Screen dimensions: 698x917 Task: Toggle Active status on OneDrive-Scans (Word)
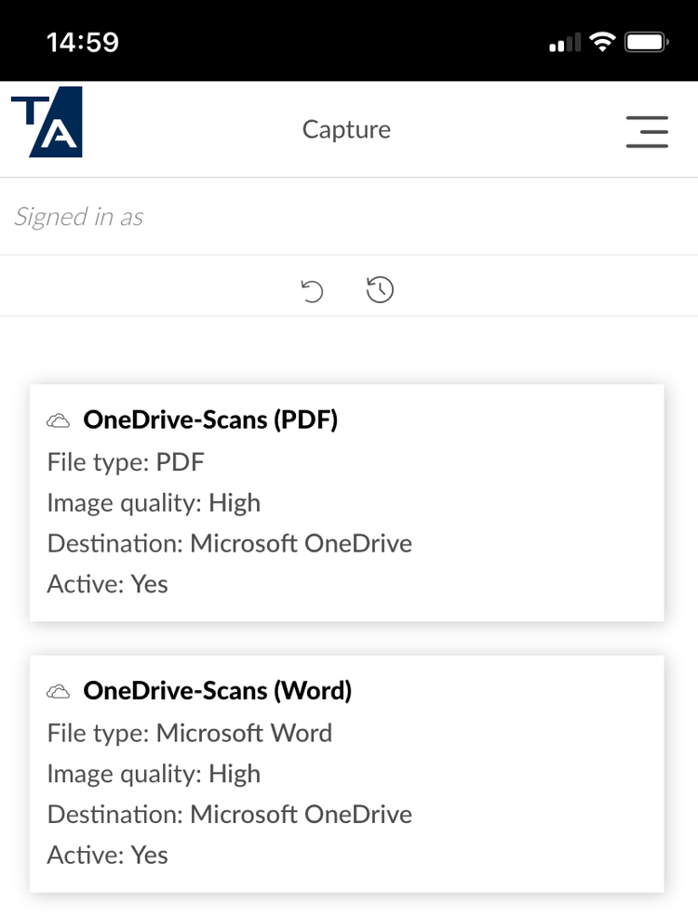107,855
